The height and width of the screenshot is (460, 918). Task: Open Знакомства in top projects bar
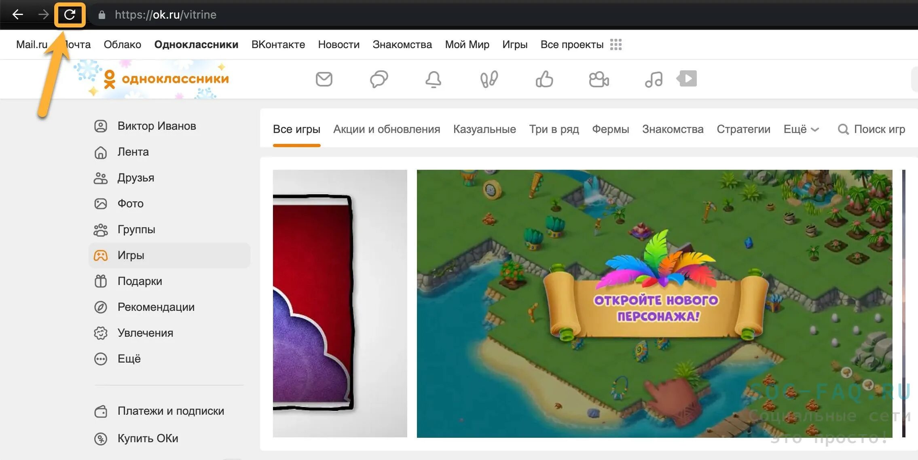point(402,44)
